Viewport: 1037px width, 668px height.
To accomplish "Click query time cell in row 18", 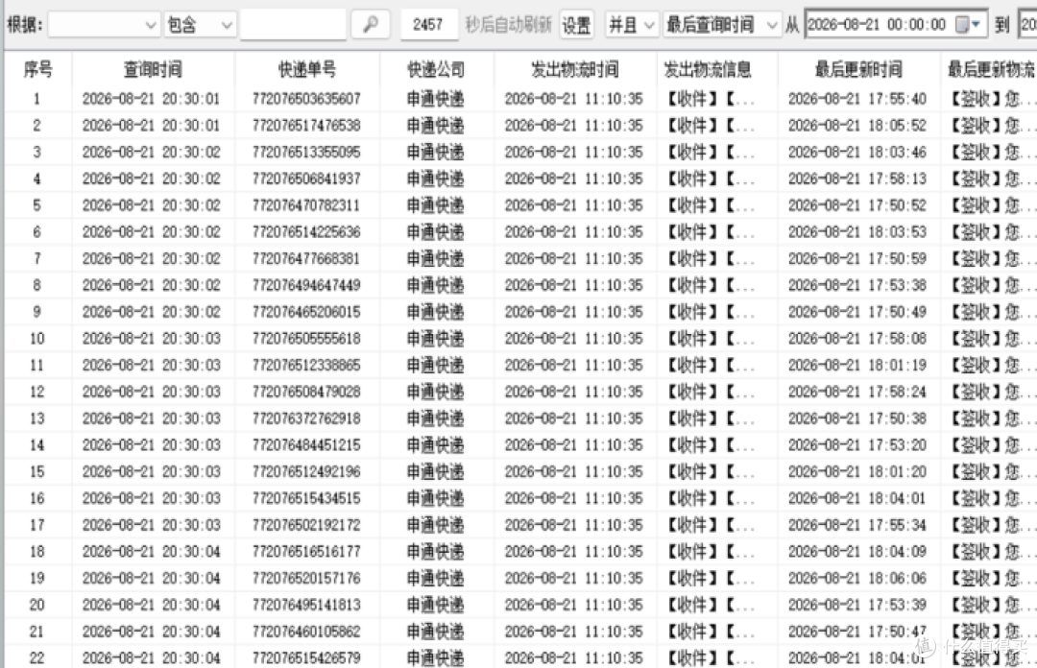I will tap(152, 552).
